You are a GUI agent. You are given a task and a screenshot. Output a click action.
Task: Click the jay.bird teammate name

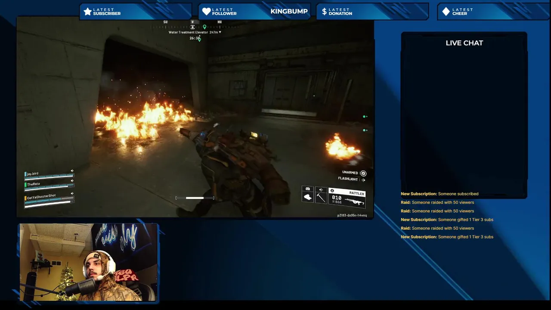click(33, 174)
